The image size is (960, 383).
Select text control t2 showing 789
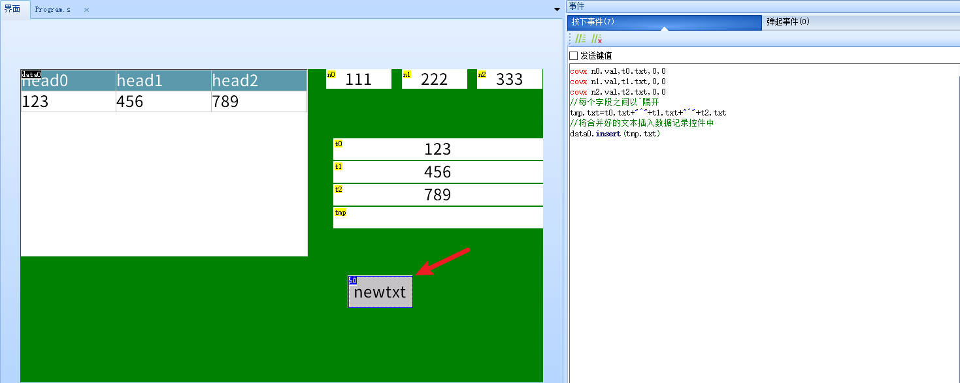[x=438, y=194]
